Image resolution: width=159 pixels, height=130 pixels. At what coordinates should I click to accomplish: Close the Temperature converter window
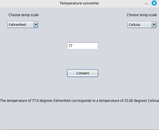point(154,3)
